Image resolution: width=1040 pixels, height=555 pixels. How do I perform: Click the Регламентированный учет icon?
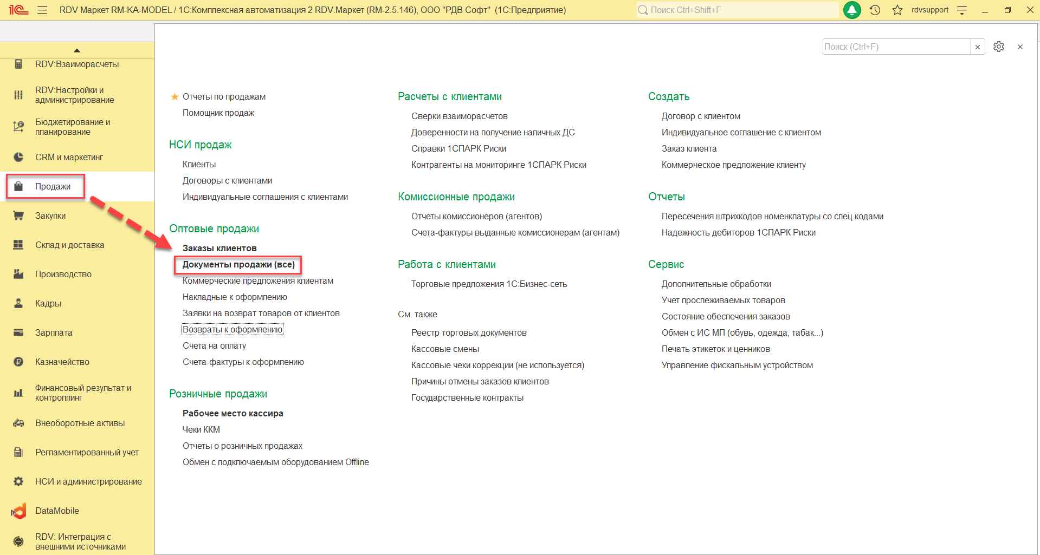coord(18,452)
